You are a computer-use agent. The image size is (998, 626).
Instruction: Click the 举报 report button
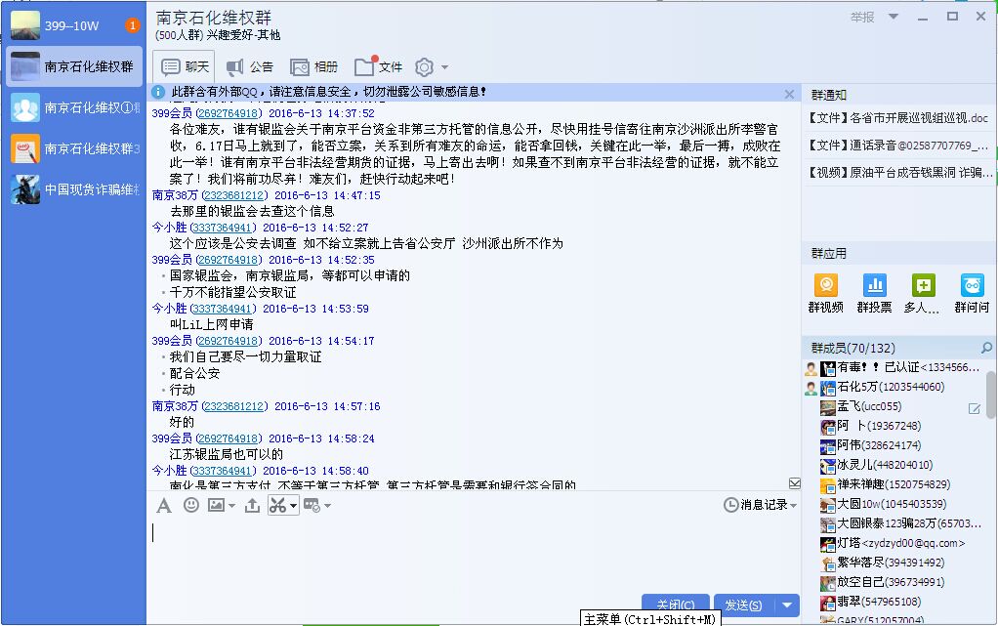click(x=862, y=18)
